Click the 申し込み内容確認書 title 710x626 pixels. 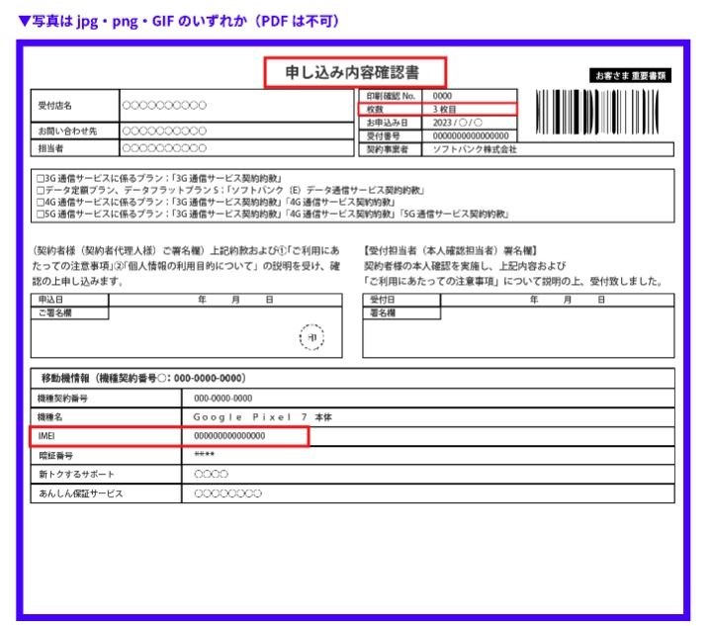352,72
